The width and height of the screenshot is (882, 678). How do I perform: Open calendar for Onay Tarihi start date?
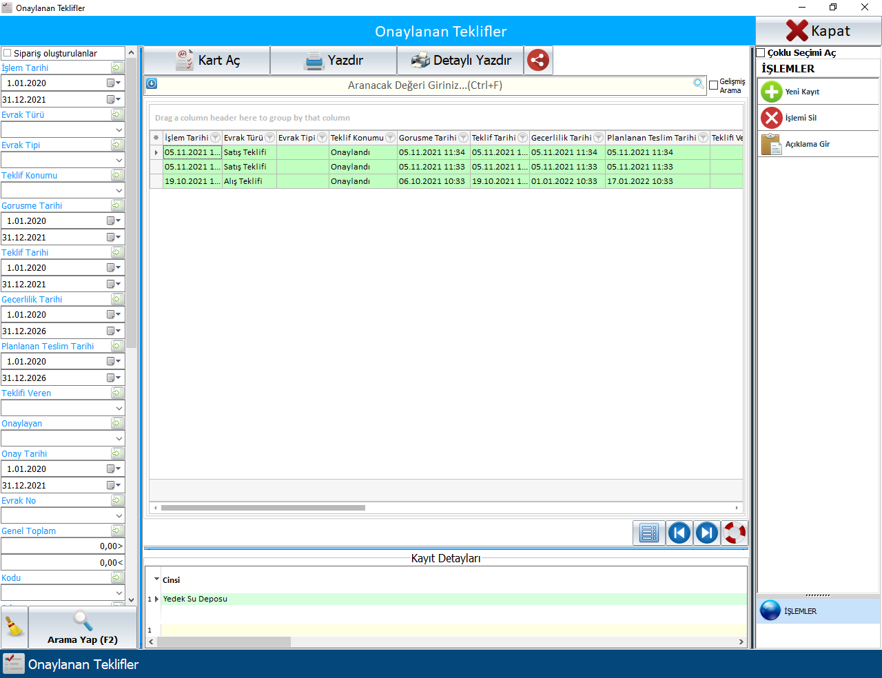[x=114, y=469]
